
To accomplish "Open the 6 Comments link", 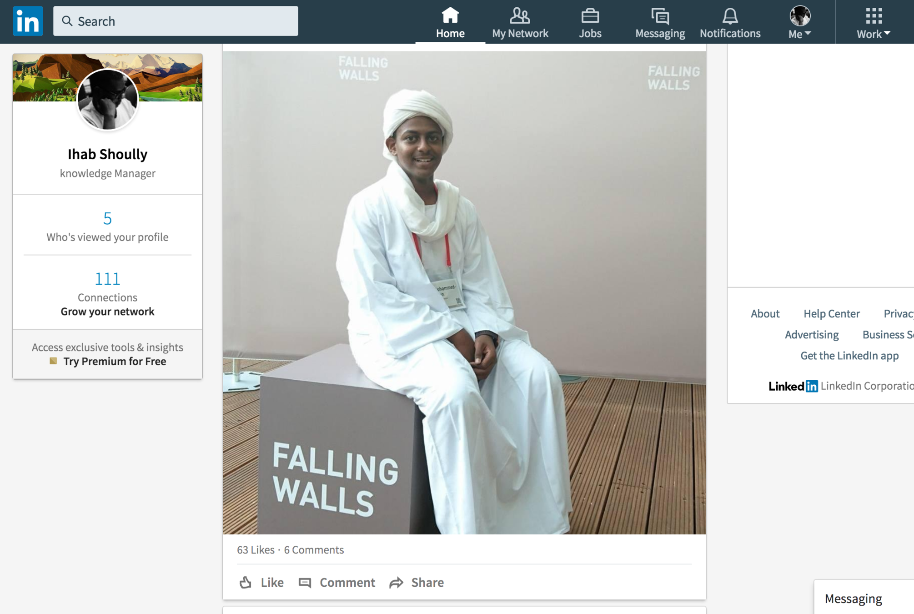I will (x=314, y=550).
